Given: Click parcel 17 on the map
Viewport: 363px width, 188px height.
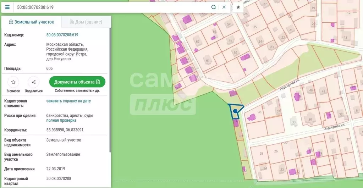Looking at the screenshot, I should (x=348, y=139).
